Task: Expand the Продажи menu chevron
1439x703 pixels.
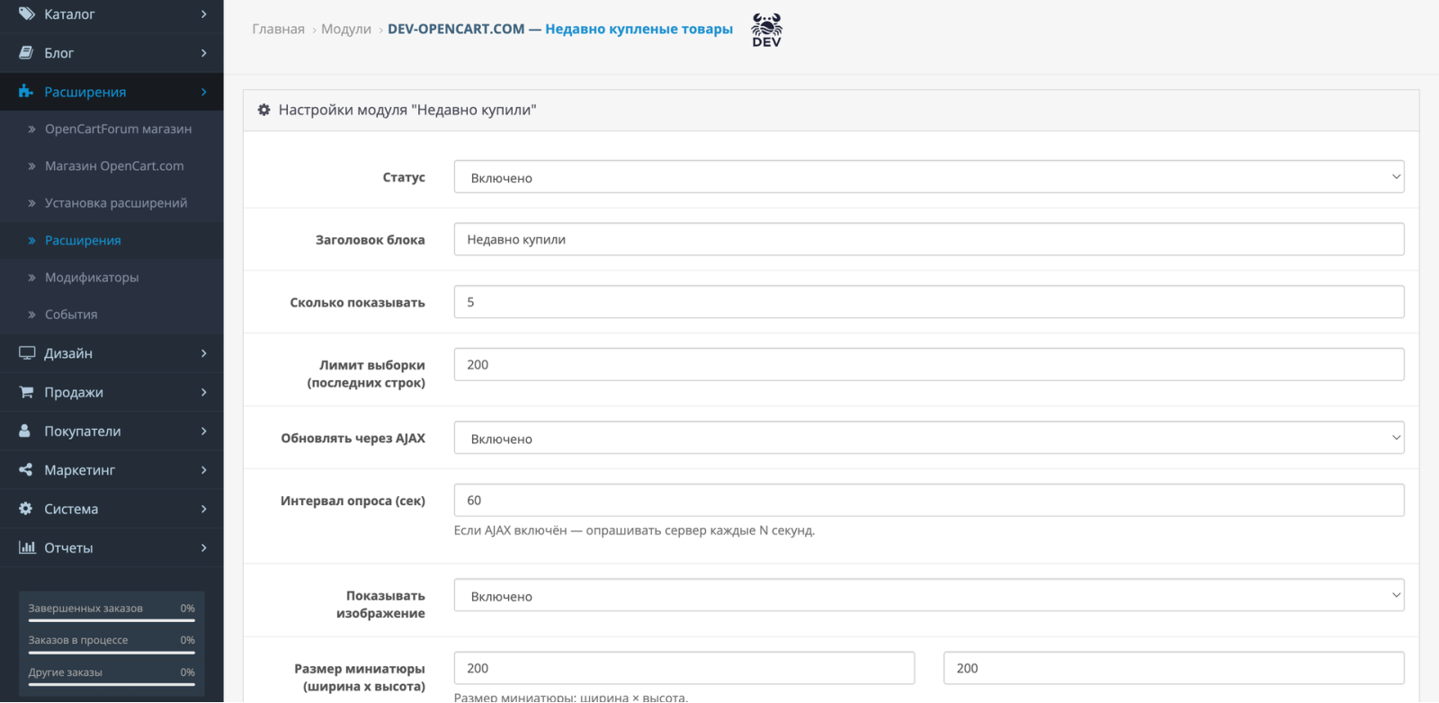Action: coord(204,392)
